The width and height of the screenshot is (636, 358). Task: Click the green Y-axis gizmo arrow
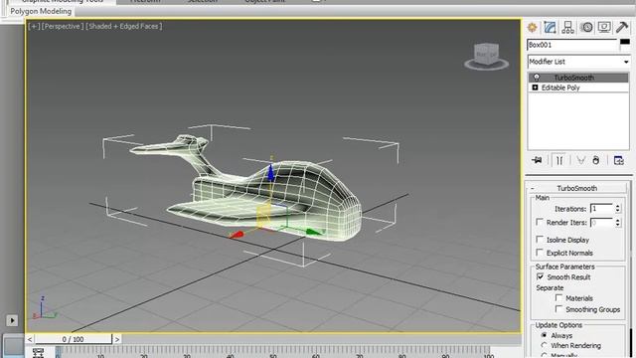(314, 232)
